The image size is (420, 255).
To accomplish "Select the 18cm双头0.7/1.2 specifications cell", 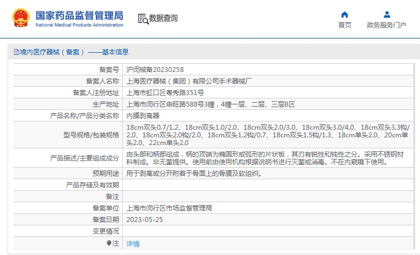I will [x=268, y=135].
